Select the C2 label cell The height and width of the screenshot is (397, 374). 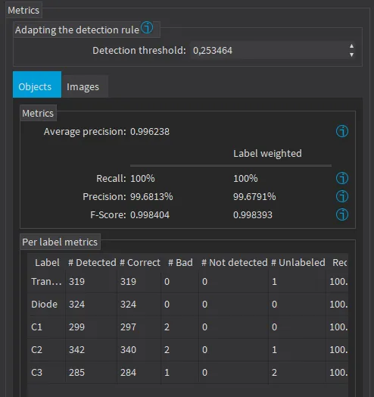point(46,350)
